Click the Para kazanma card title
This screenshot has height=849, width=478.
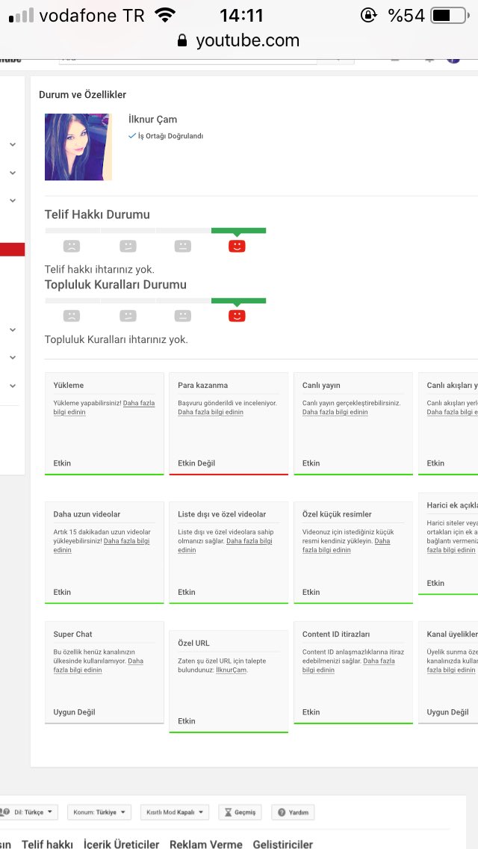[x=203, y=386]
